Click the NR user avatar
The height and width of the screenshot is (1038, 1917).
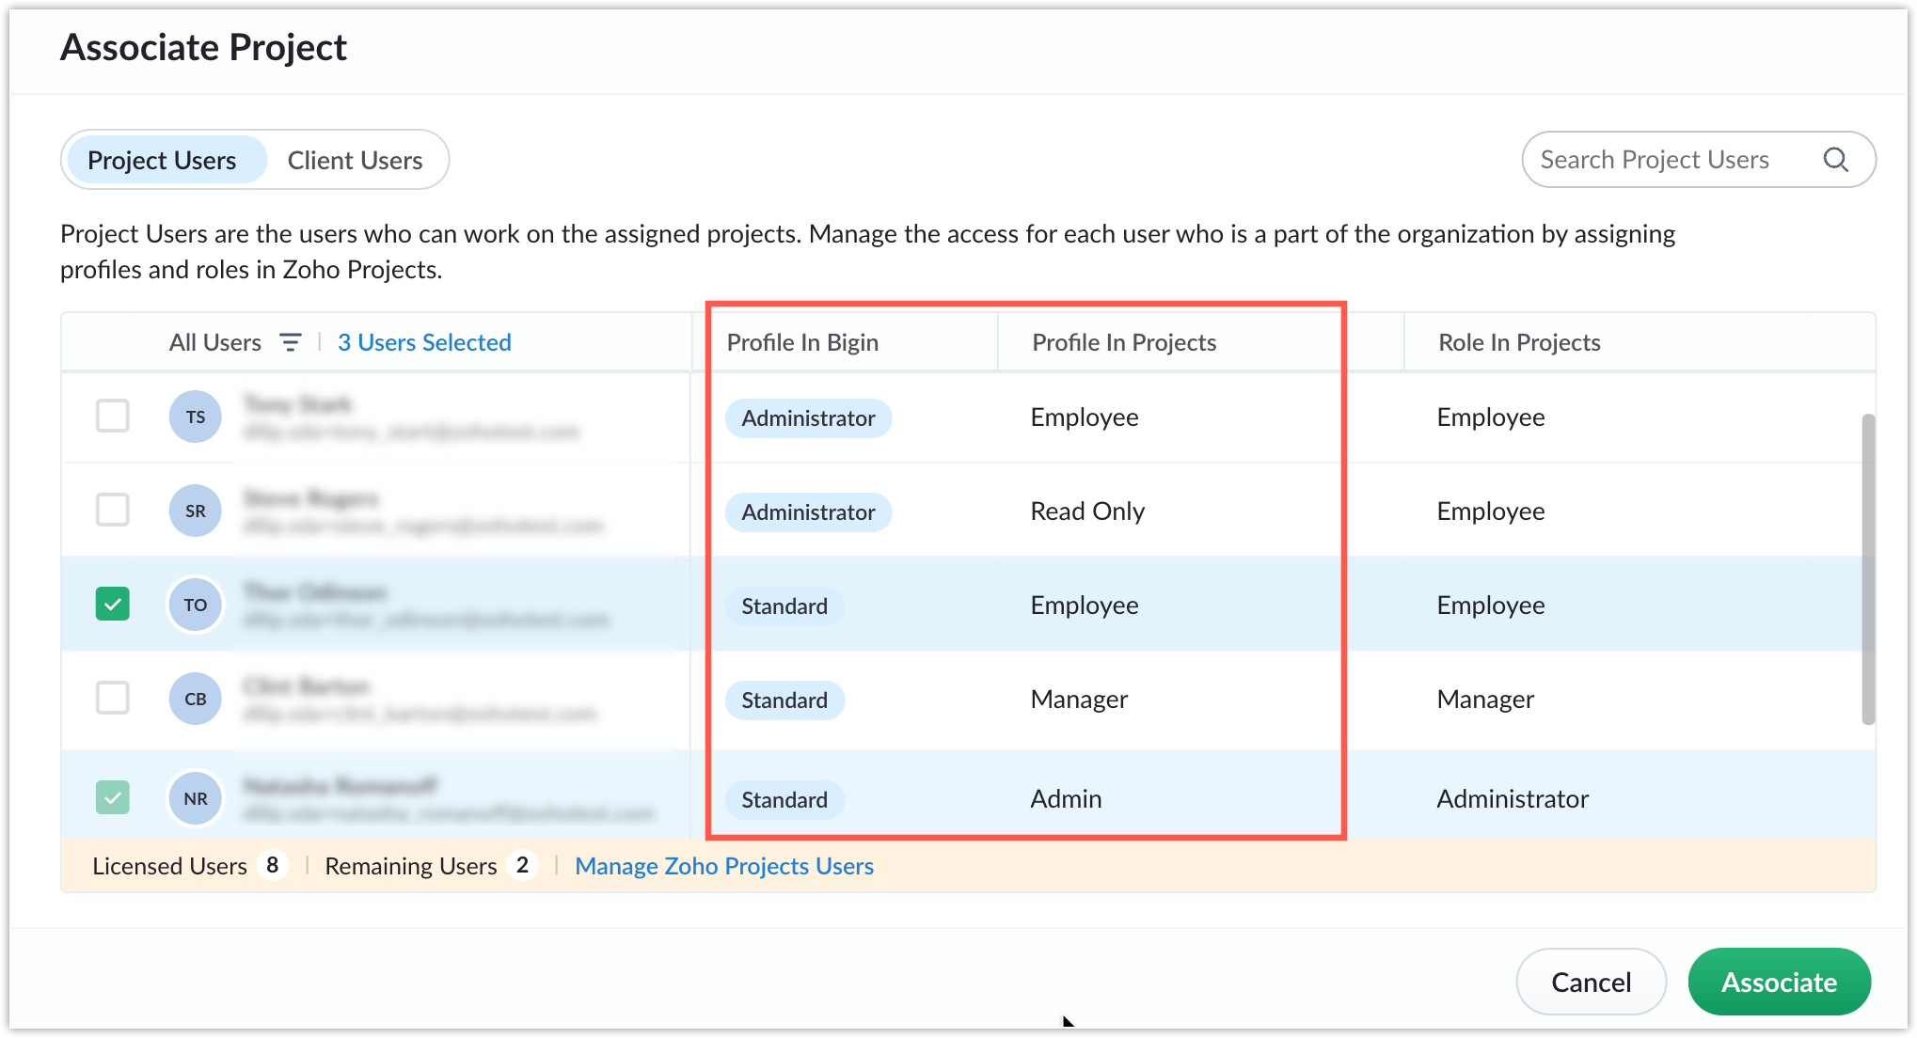click(x=196, y=798)
